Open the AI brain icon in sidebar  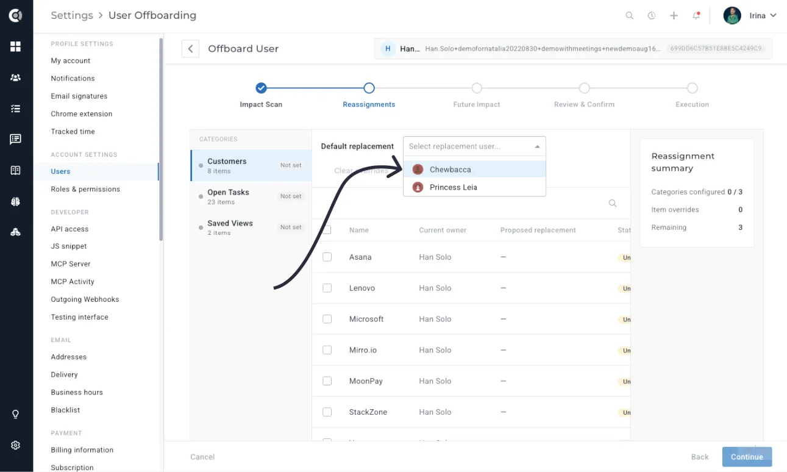tap(16, 201)
